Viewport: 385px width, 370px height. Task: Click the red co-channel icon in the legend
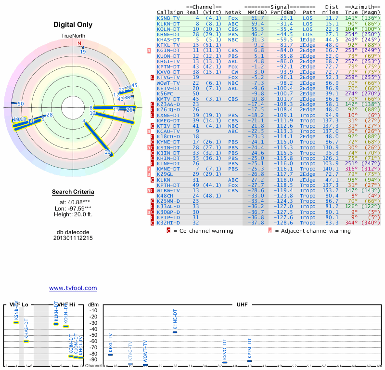coord(168,231)
